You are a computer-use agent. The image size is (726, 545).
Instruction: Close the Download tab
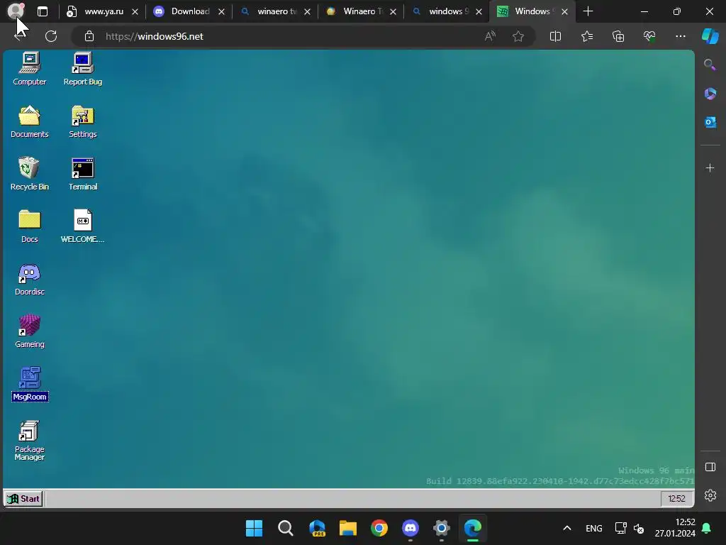coord(221,11)
